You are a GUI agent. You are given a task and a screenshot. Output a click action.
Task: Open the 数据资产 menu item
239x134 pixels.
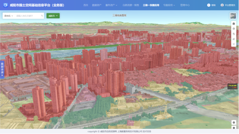coord(97,5)
